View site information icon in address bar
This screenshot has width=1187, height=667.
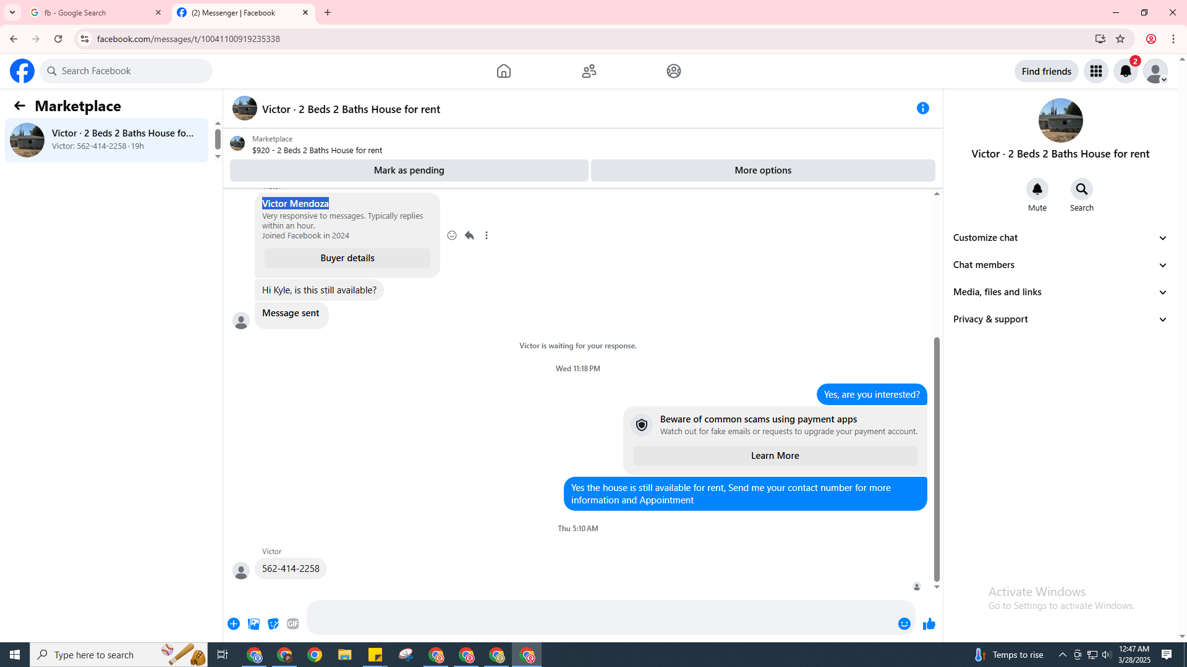85,39
